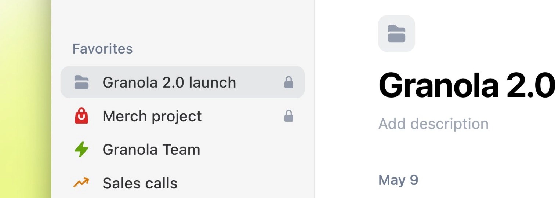555x198 pixels.
Task: Select the May 9 date heading
Action: (x=398, y=180)
